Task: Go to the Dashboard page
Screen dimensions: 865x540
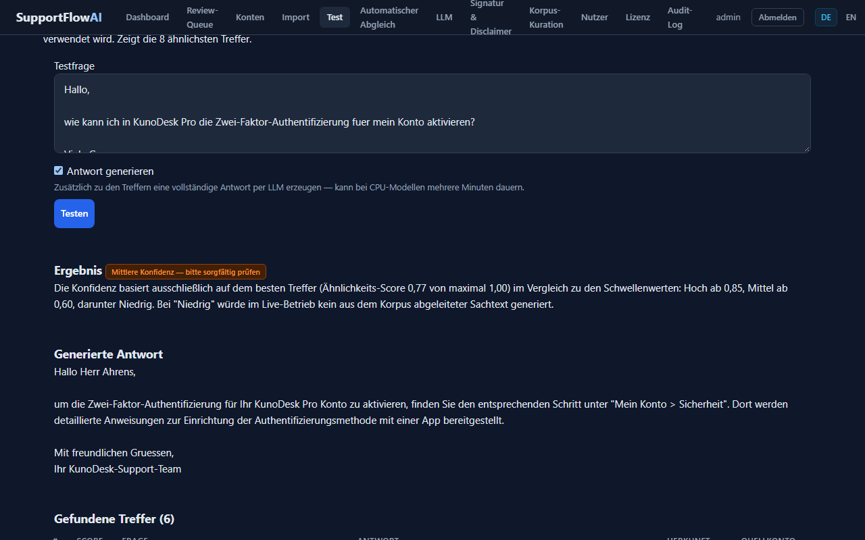Action: (x=147, y=18)
